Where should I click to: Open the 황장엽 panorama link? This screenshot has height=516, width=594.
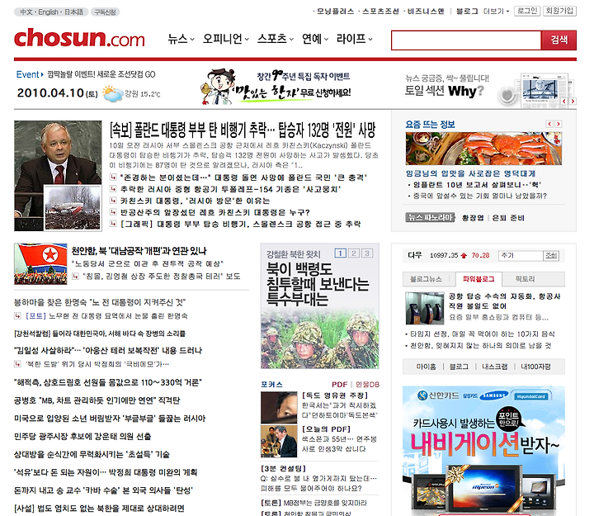click(x=474, y=218)
